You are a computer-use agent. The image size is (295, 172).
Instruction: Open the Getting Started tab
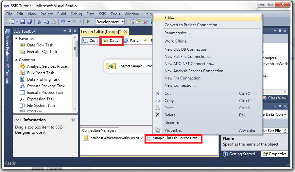[x=241, y=154]
